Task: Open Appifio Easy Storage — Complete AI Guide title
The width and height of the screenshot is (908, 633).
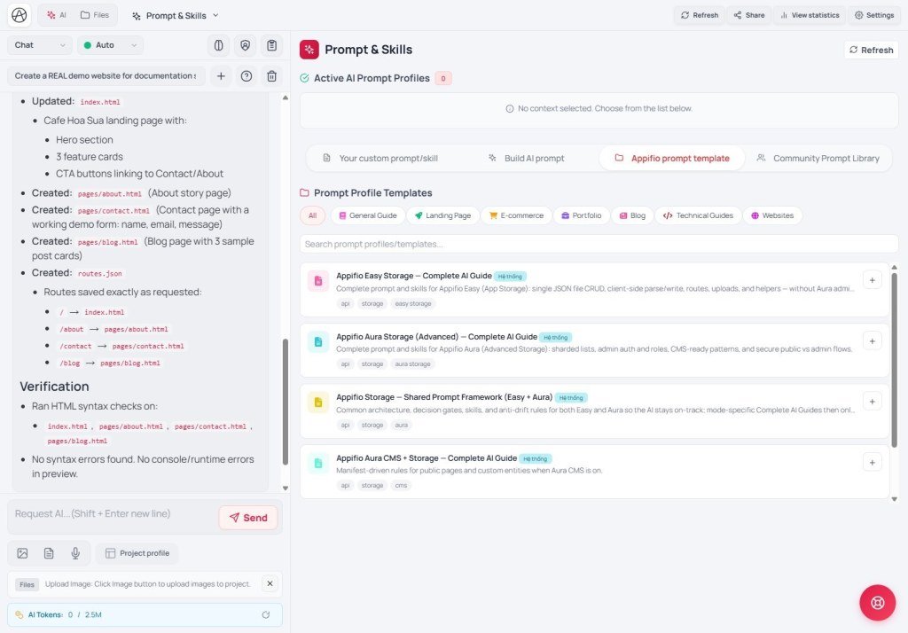Action: pyautogui.click(x=414, y=276)
